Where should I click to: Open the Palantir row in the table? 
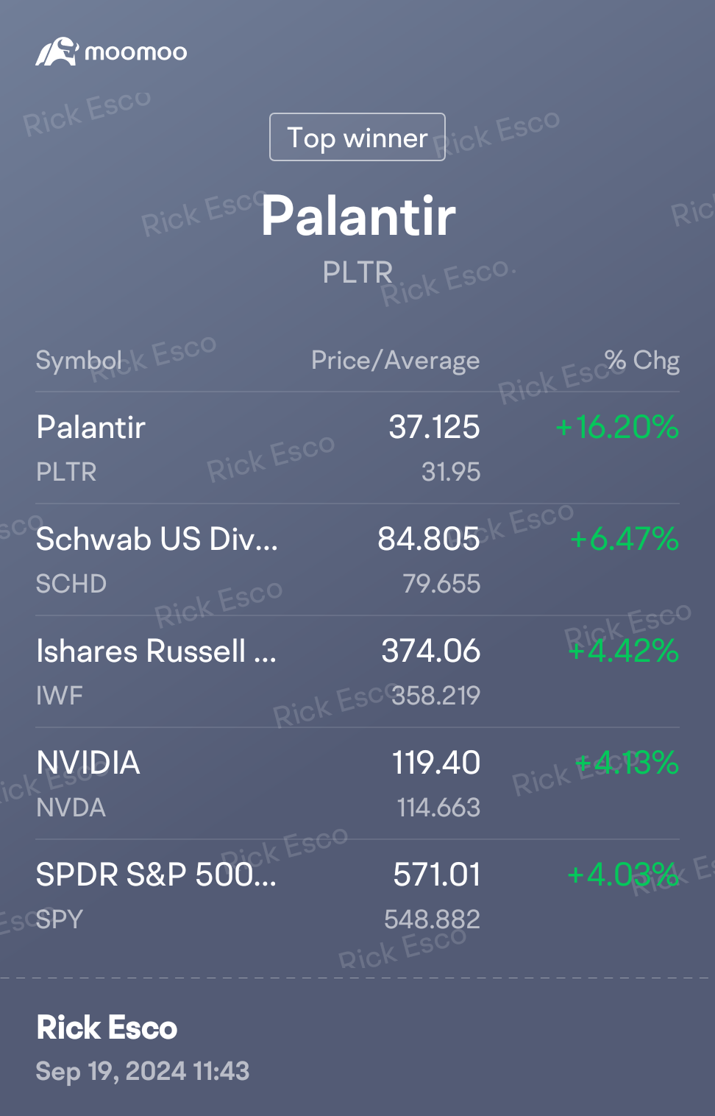pos(91,428)
